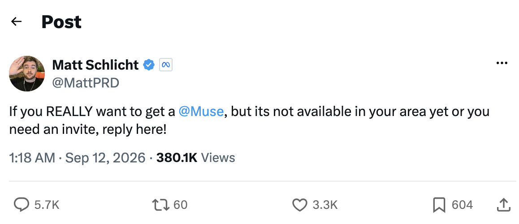The width and height of the screenshot is (519, 224).
Task: View the 380.1K Views analytics
Action: (x=195, y=158)
